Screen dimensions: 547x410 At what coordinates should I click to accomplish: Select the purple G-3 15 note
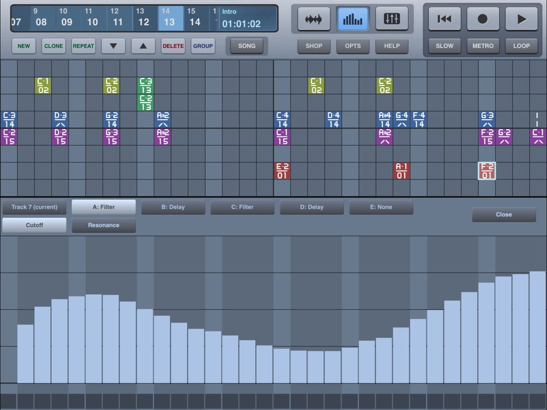(111, 137)
